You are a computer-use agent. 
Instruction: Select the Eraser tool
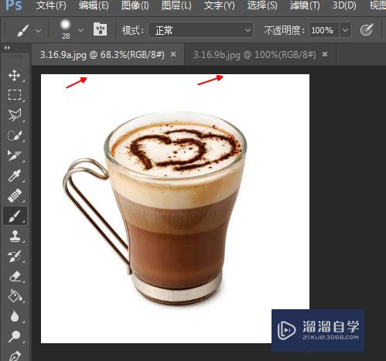pyautogui.click(x=15, y=277)
